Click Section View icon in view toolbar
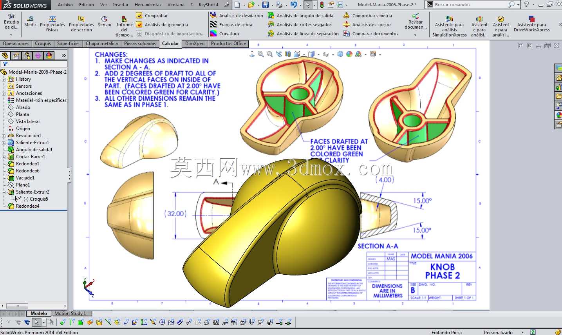 288,54
